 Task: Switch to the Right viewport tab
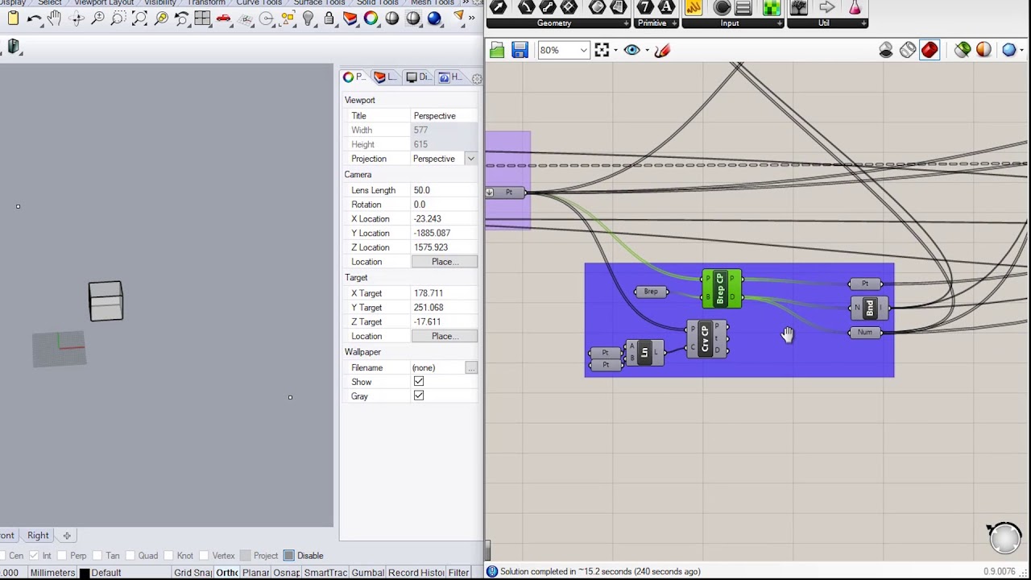click(x=38, y=536)
